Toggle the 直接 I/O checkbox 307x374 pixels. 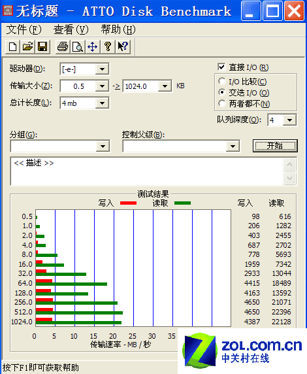[221, 67]
